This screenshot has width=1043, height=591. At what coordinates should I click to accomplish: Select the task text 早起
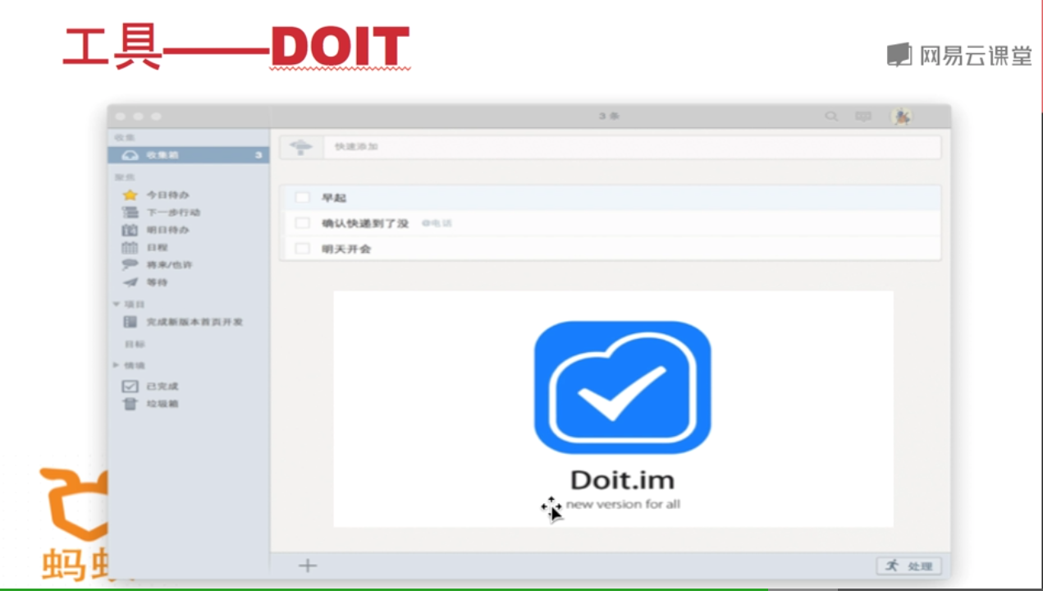click(x=334, y=198)
